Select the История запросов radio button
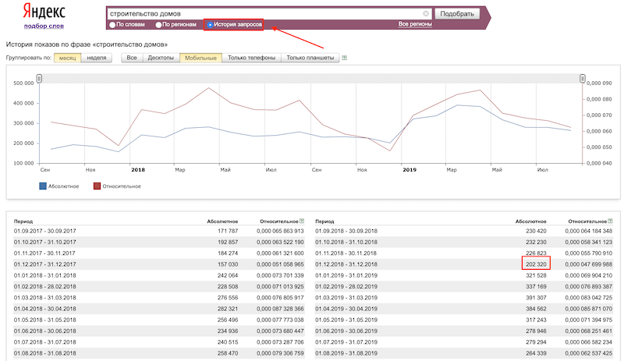Image resolution: width=624 pixels, height=361 pixels. [x=210, y=25]
